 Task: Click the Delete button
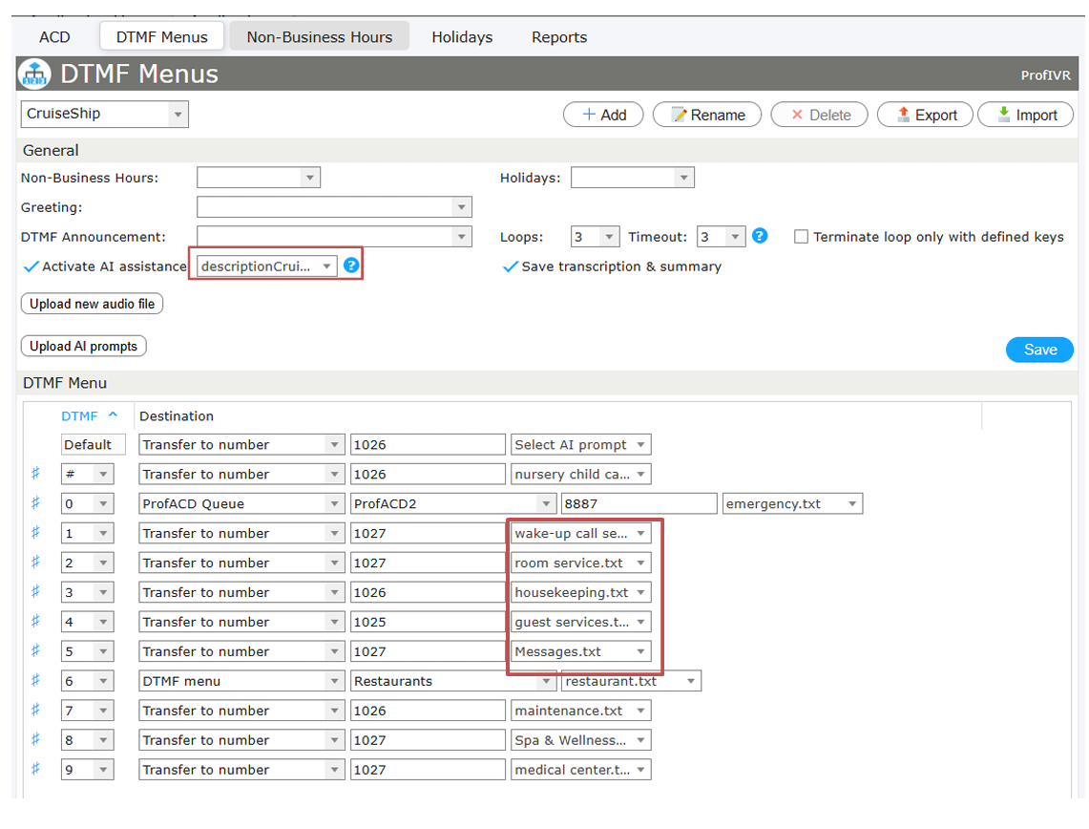click(820, 115)
